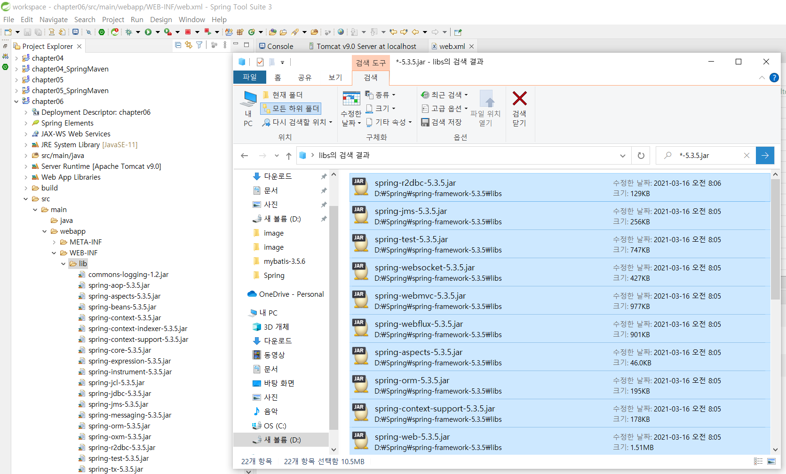Click the Open Perspective icon in STS toolbar
Screen dimensions: 786x474
[x=458, y=32]
